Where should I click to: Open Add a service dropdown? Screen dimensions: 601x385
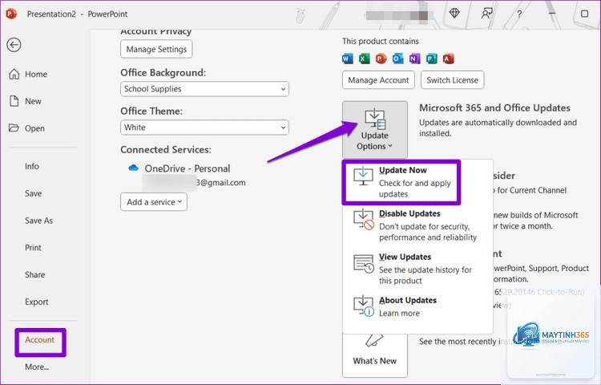point(154,202)
